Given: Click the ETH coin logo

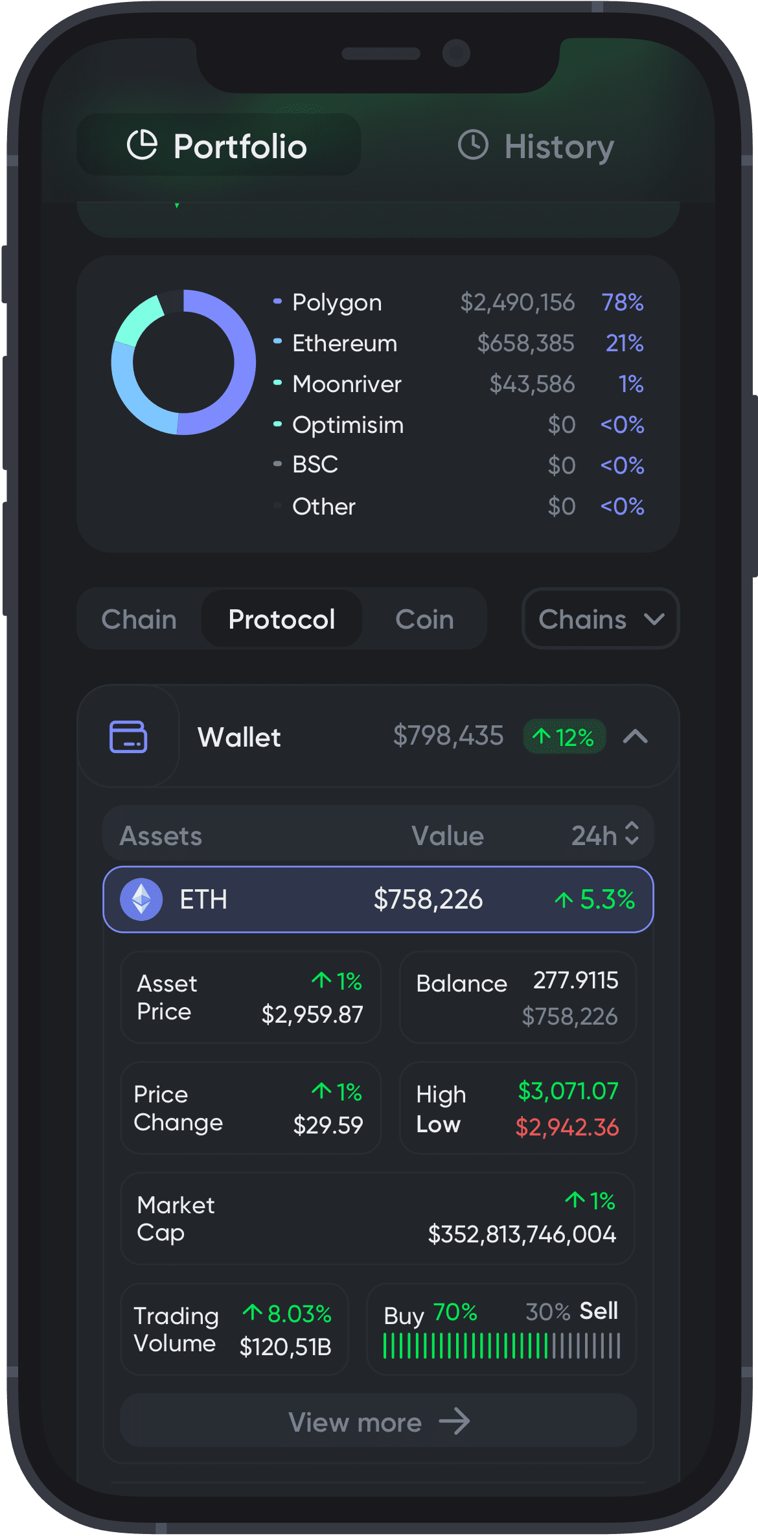Looking at the screenshot, I should [141, 900].
